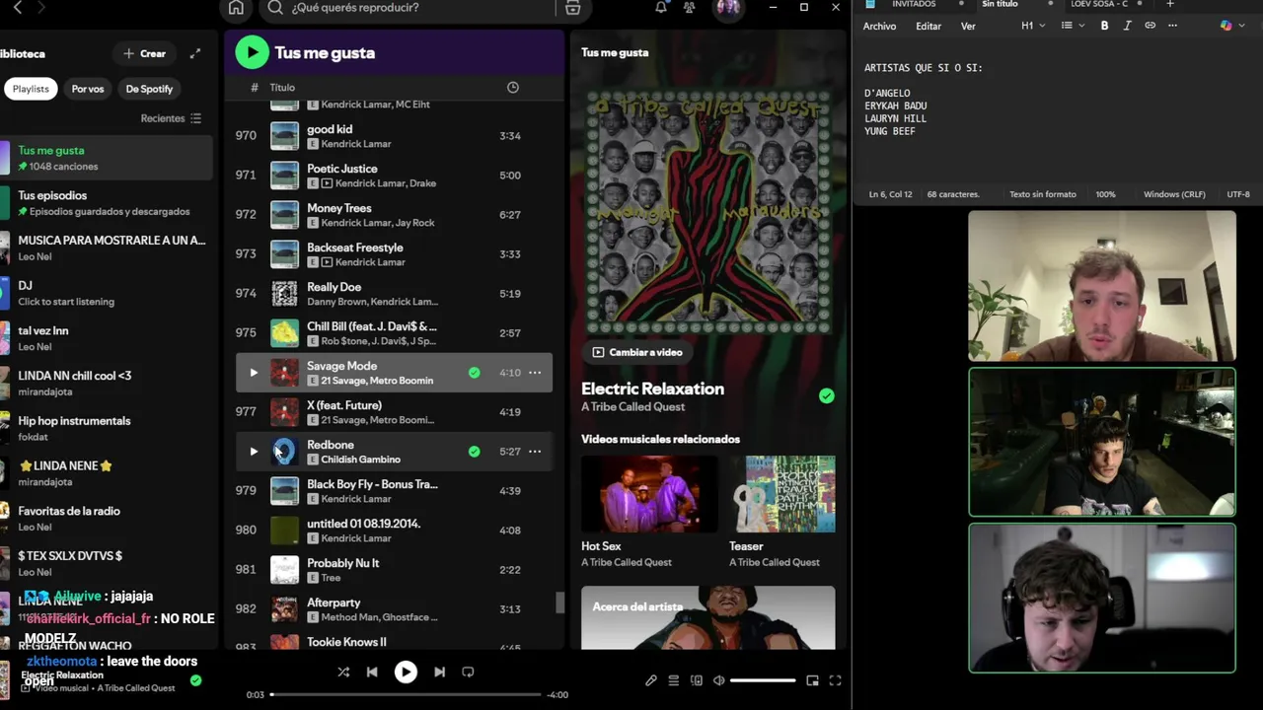
Task: Open more options for Savage Mode
Action: click(x=535, y=373)
